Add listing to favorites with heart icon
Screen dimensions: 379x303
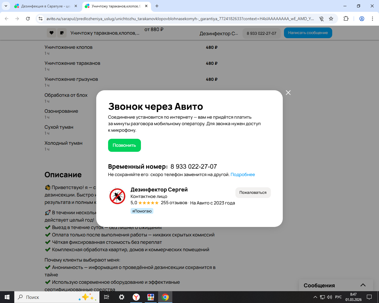tap(52, 33)
